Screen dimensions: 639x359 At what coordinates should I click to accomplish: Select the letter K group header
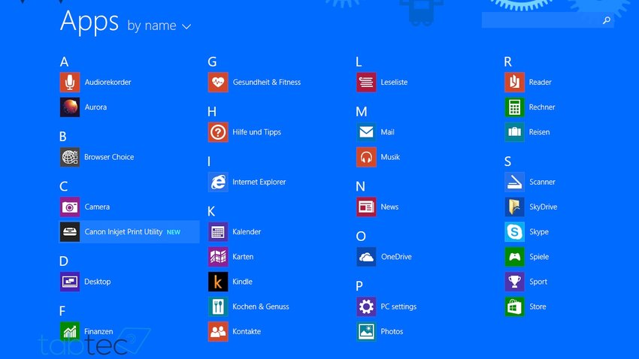211,212
